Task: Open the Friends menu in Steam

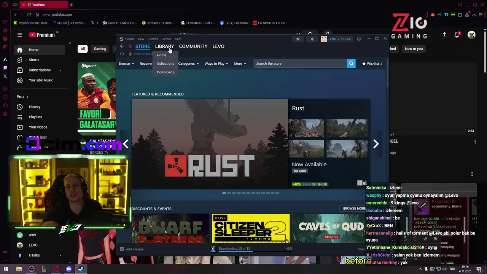Action: tap(153, 39)
